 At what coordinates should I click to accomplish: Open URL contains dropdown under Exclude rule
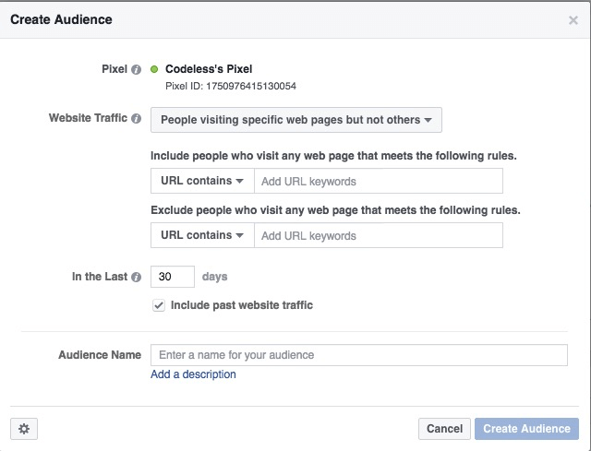[x=202, y=235]
